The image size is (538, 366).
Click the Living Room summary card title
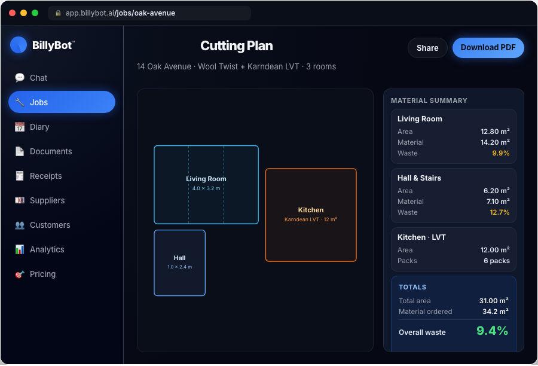coord(420,119)
